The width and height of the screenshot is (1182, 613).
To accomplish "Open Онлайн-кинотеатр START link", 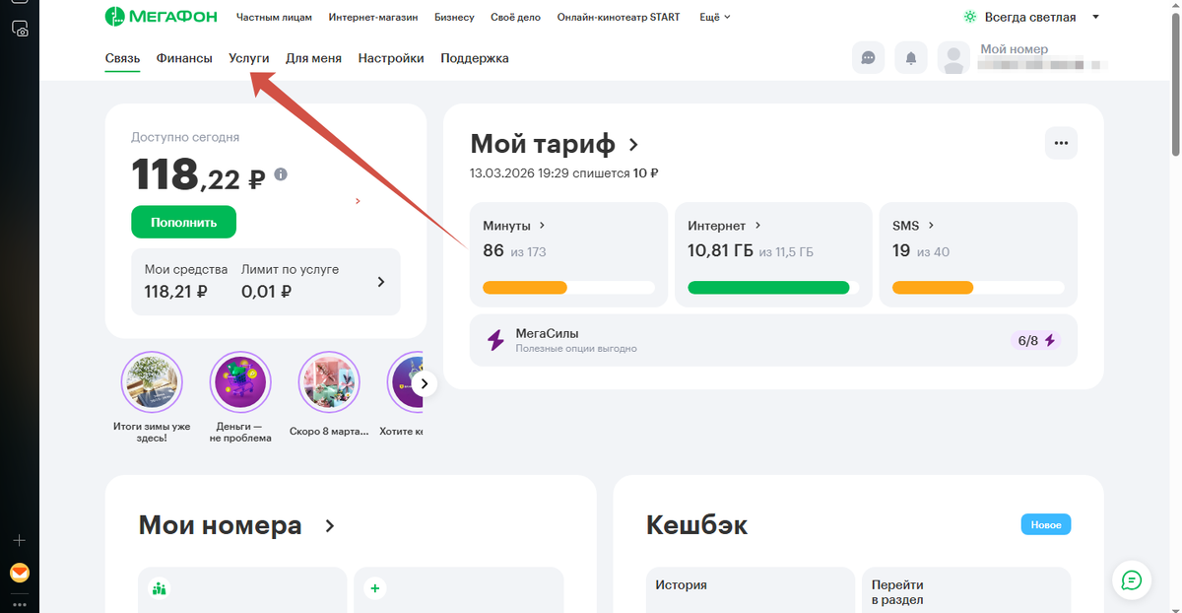I will click(619, 17).
